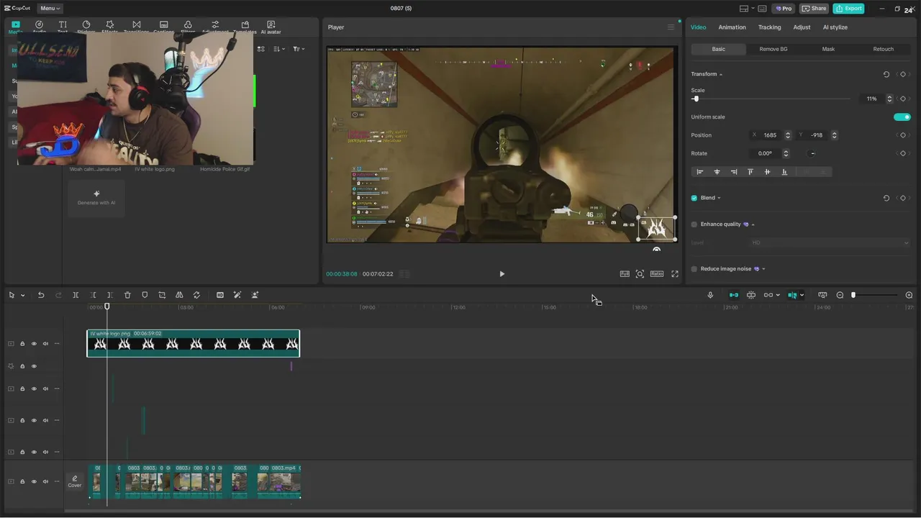Toggle auto snapping in timeline toolbar
Image resolution: width=921 pixels, height=518 pixels.
click(x=751, y=295)
